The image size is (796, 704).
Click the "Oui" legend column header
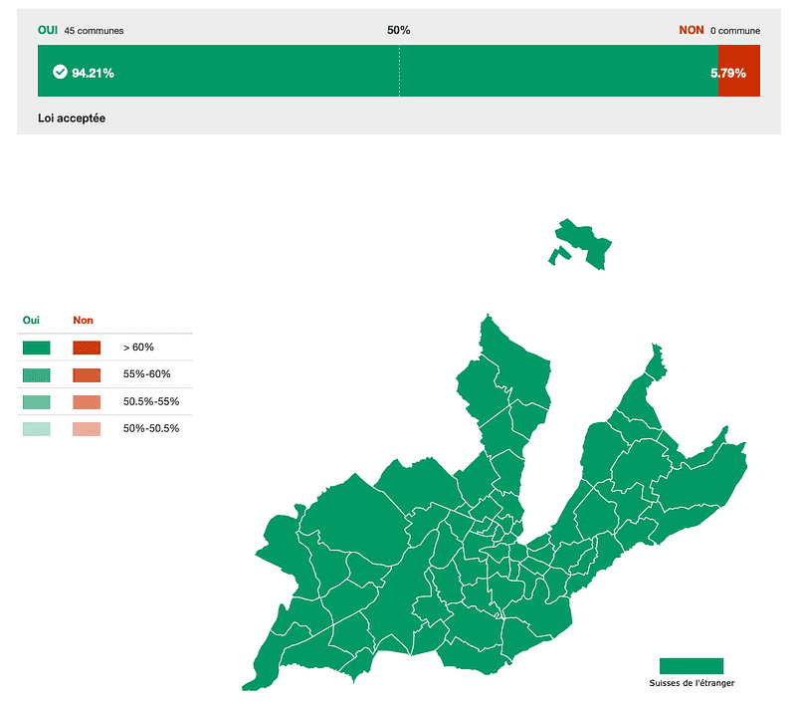(31, 321)
